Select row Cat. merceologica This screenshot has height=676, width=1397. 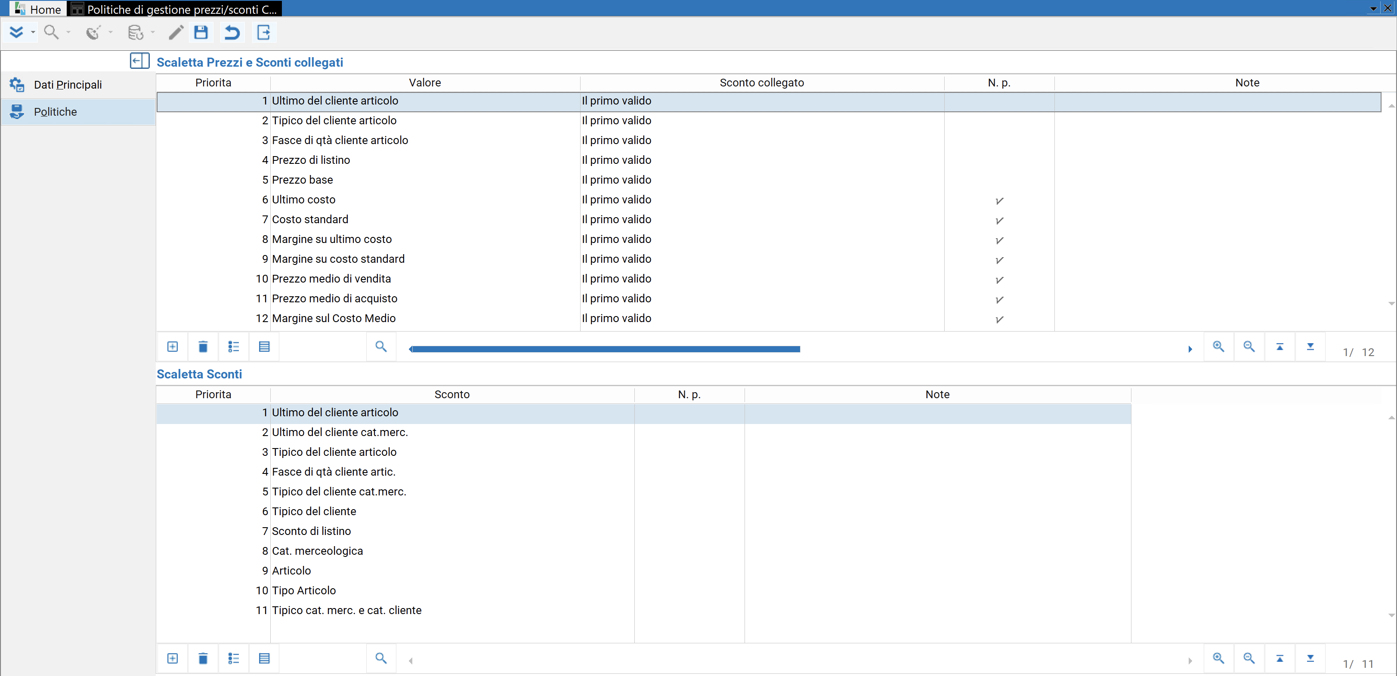point(644,551)
